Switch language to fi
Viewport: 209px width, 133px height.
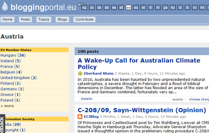150,8
